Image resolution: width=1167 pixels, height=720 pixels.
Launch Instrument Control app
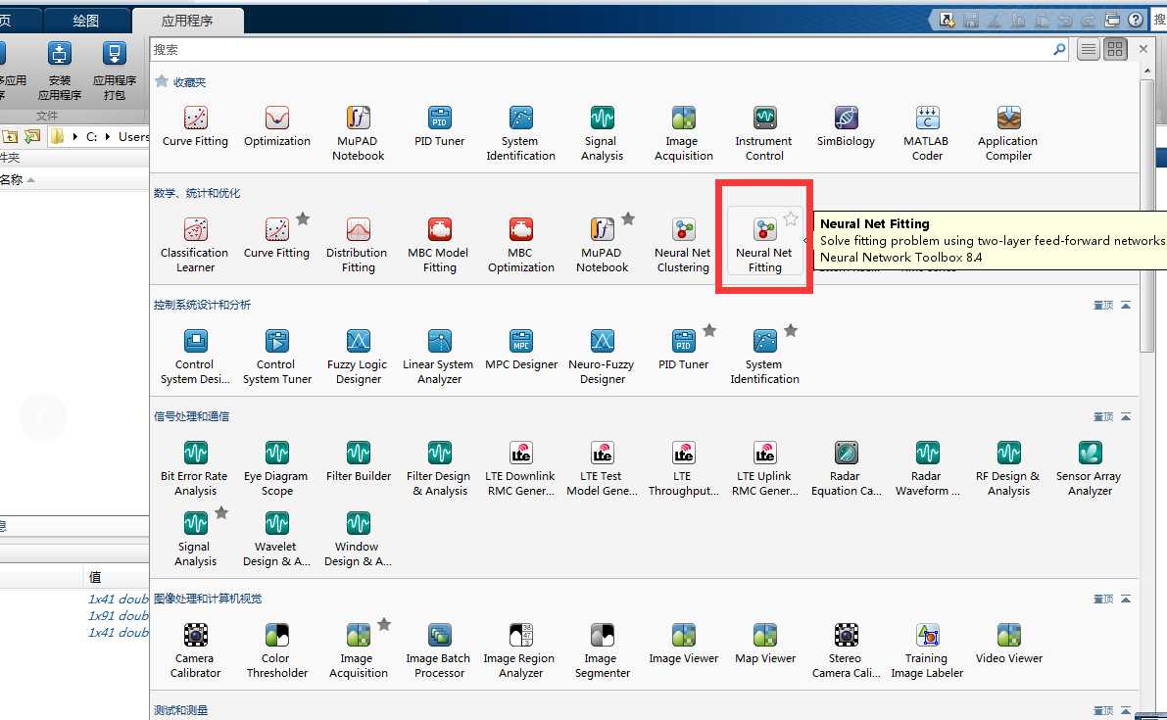[x=764, y=134]
